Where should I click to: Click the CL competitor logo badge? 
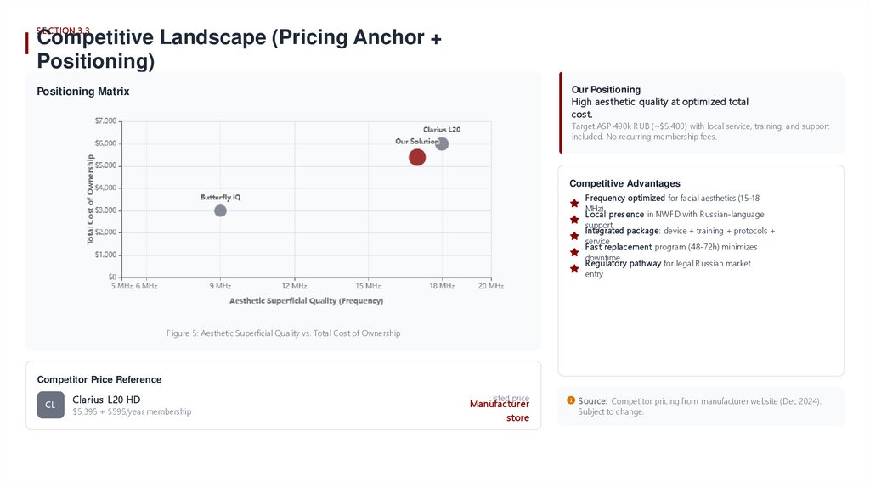50,405
